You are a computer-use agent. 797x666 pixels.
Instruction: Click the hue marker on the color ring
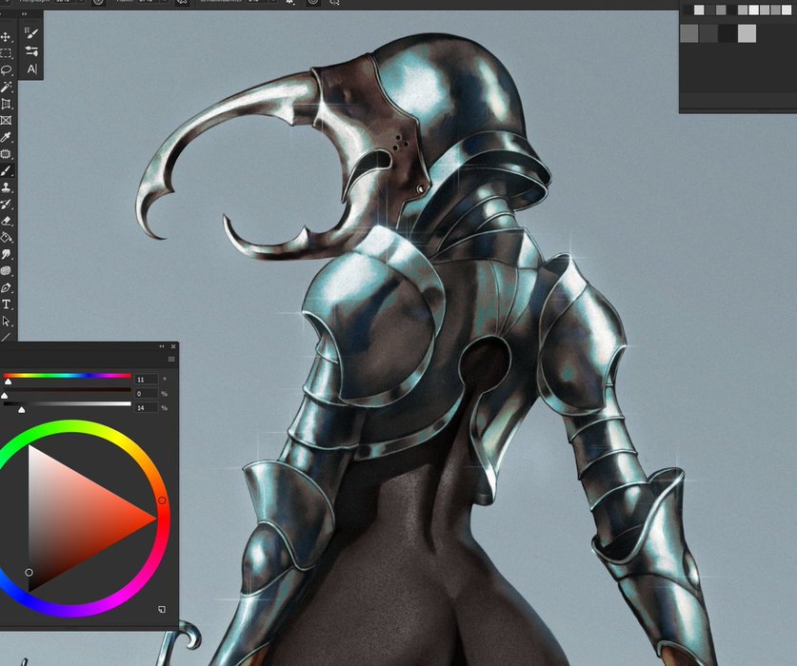162,500
